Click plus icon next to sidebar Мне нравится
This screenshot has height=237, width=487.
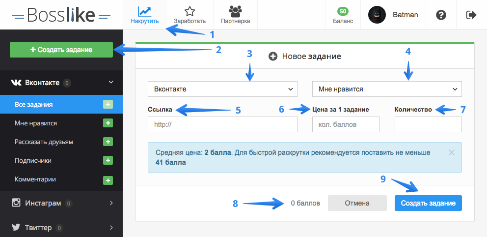point(108,123)
